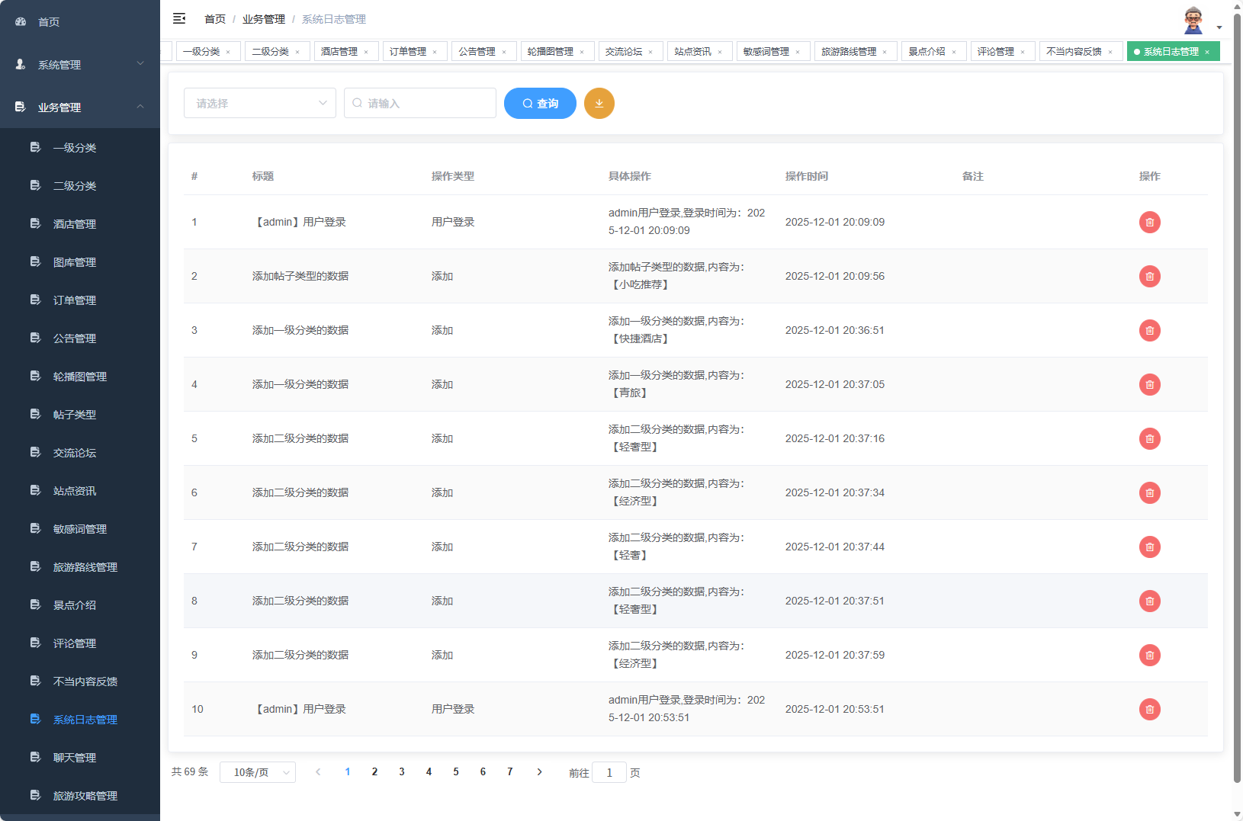This screenshot has width=1243, height=821.
Task: Open the 业务管理 breadcrumb link
Action: click(x=263, y=18)
